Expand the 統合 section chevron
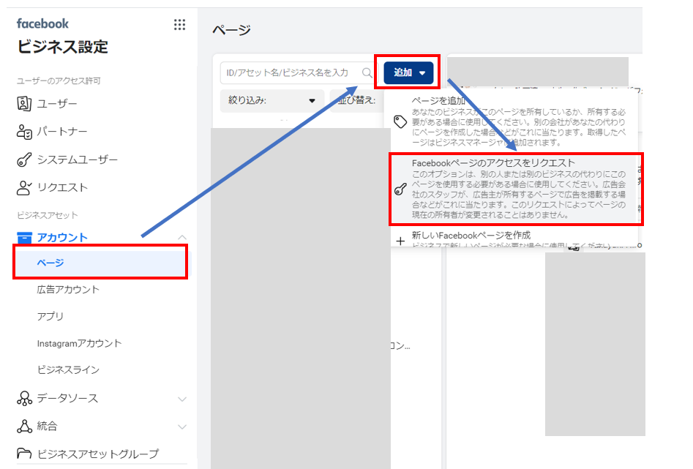Image resolution: width=693 pixels, height=469 pixels. (182, 427)
